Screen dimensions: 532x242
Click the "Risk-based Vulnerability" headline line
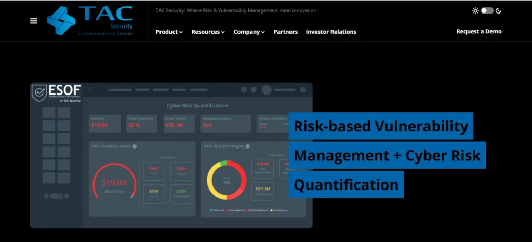[381, 126]
